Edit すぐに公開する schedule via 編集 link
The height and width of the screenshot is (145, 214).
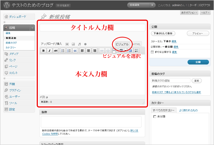(x=174, y=52)
